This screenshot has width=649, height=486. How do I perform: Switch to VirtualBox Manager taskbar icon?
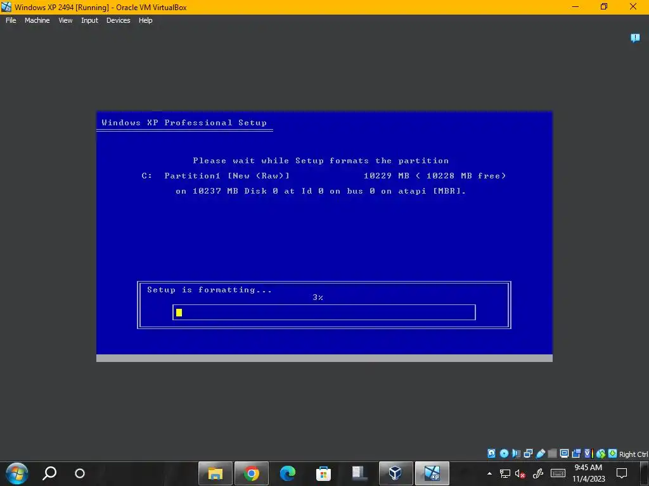[x=395, y=473]
